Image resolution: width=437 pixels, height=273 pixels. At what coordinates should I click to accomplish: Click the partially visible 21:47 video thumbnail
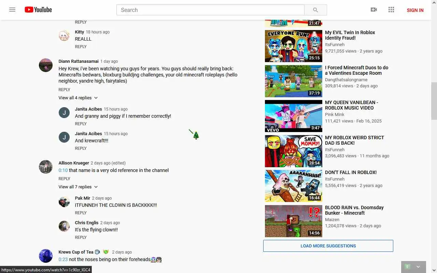tap(294, 24)
